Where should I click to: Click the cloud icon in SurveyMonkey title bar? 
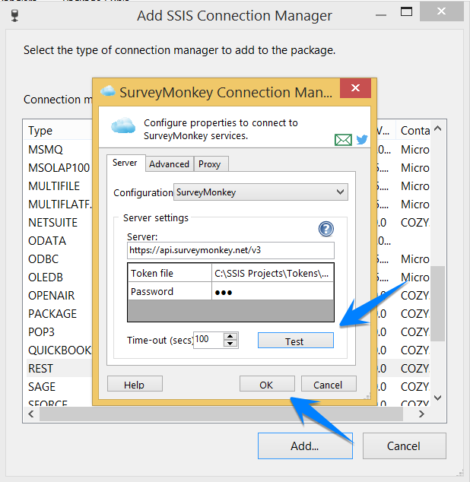[108, 91]
